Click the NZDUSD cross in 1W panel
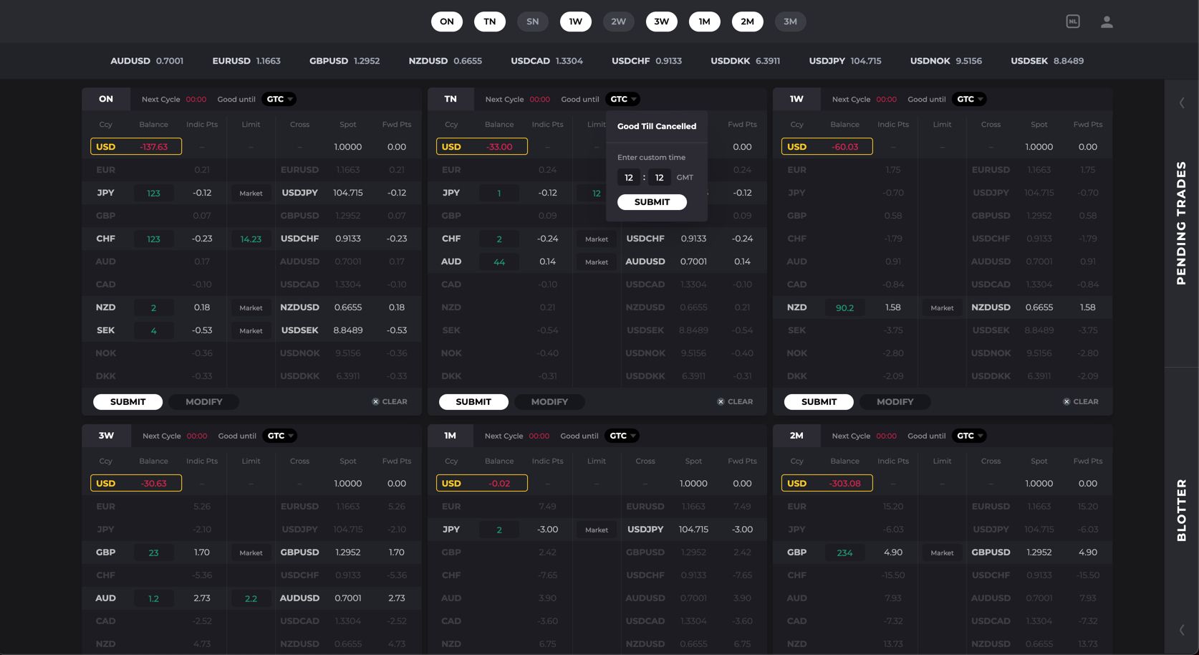The height and width of the screenshot is (655, 1199). coord(991,307)
